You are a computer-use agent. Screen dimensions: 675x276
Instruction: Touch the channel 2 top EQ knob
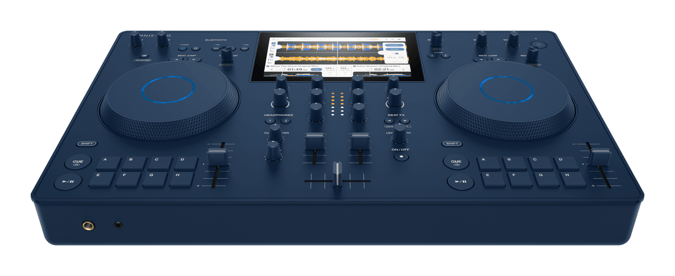(358, 84)
